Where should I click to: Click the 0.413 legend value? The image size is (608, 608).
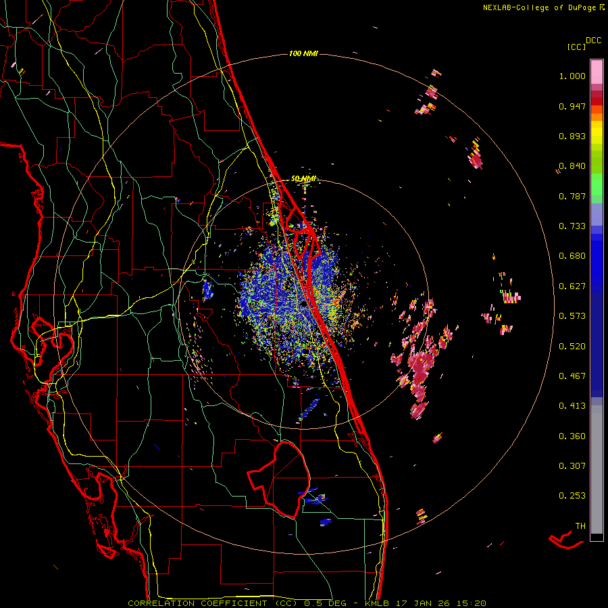572,406
